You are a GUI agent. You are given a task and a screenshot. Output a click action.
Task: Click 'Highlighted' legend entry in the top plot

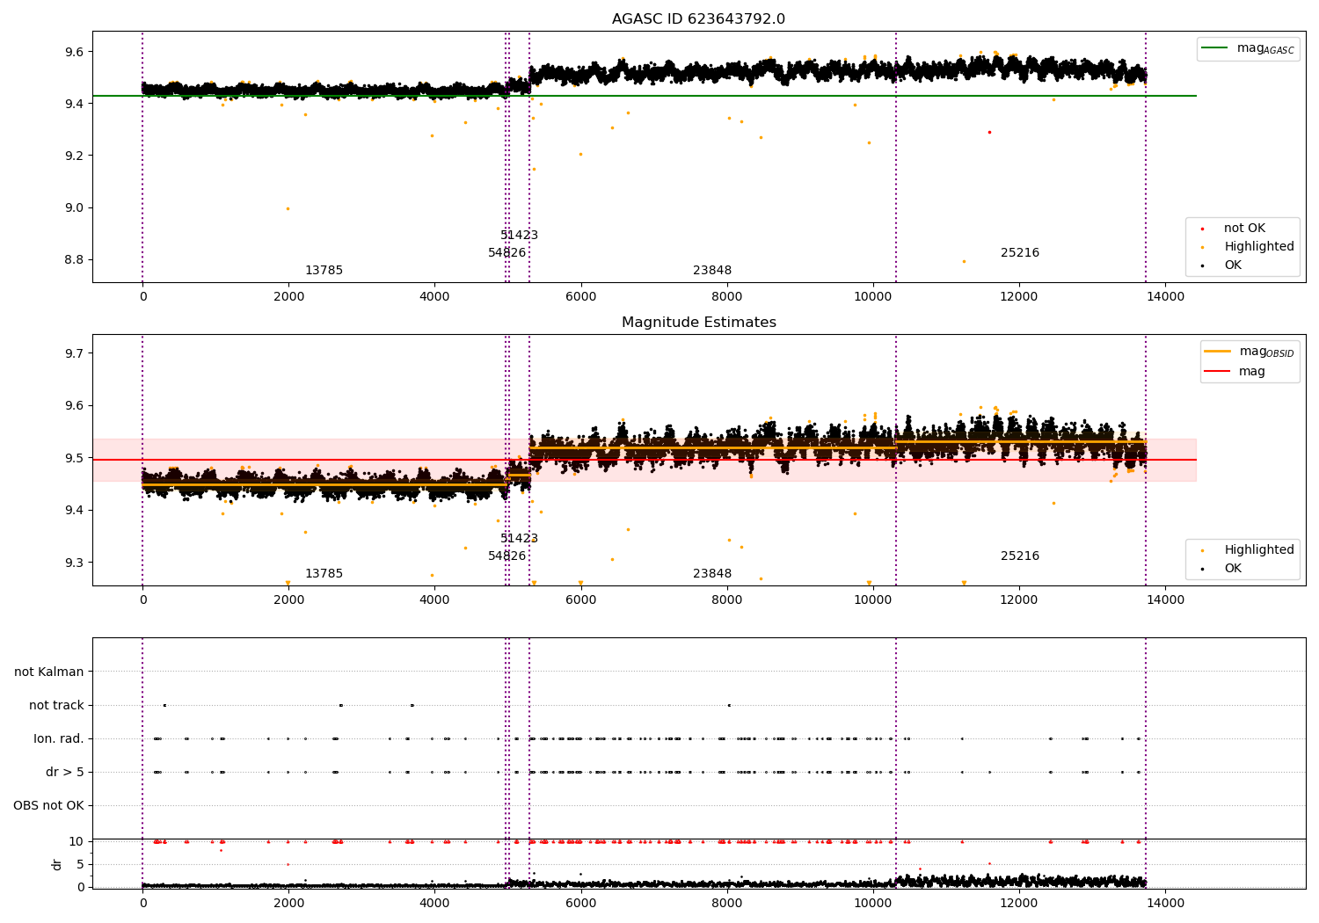[1259, 247]
